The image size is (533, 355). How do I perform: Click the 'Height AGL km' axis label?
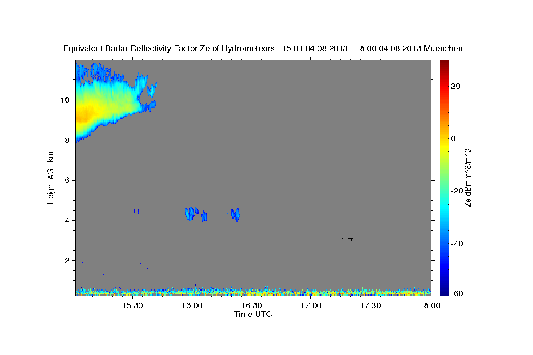tap(51, 177)
